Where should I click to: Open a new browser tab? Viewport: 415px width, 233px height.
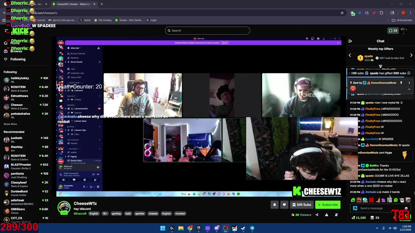(102, 4)
